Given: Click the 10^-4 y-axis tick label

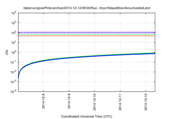Looking at the screenshot, I should [x=14, y=92].
